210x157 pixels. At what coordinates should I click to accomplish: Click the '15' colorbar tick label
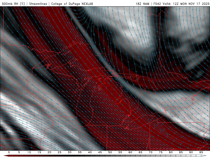coord(39,152)
